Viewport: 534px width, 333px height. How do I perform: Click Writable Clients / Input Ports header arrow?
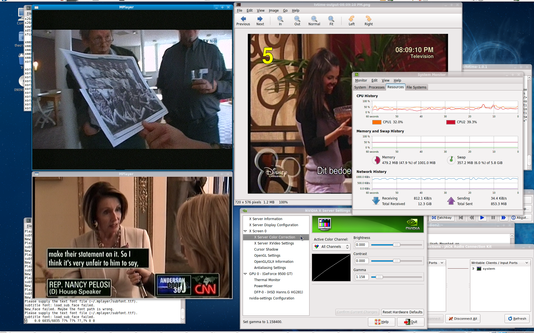pos(526,263)
